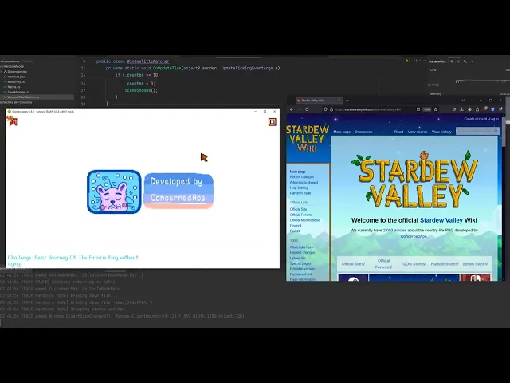The width and height of the screenshot is (510, 383).
Task: Open Recent changes in wiki sidebar
Action: point(302,177)
